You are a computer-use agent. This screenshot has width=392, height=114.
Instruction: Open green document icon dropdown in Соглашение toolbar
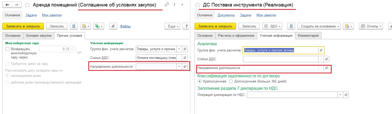tap(98, 26)
